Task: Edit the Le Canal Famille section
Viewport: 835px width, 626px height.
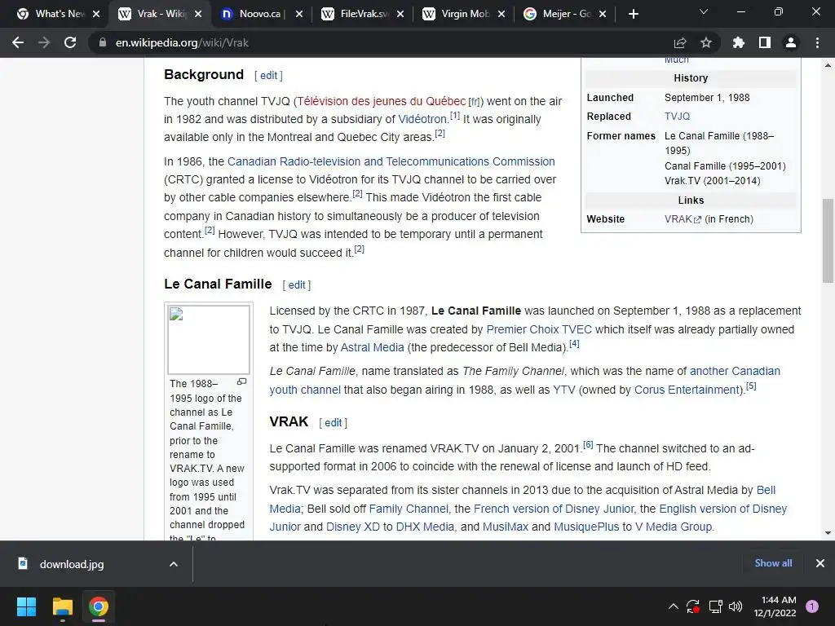Action: point(297,284)
